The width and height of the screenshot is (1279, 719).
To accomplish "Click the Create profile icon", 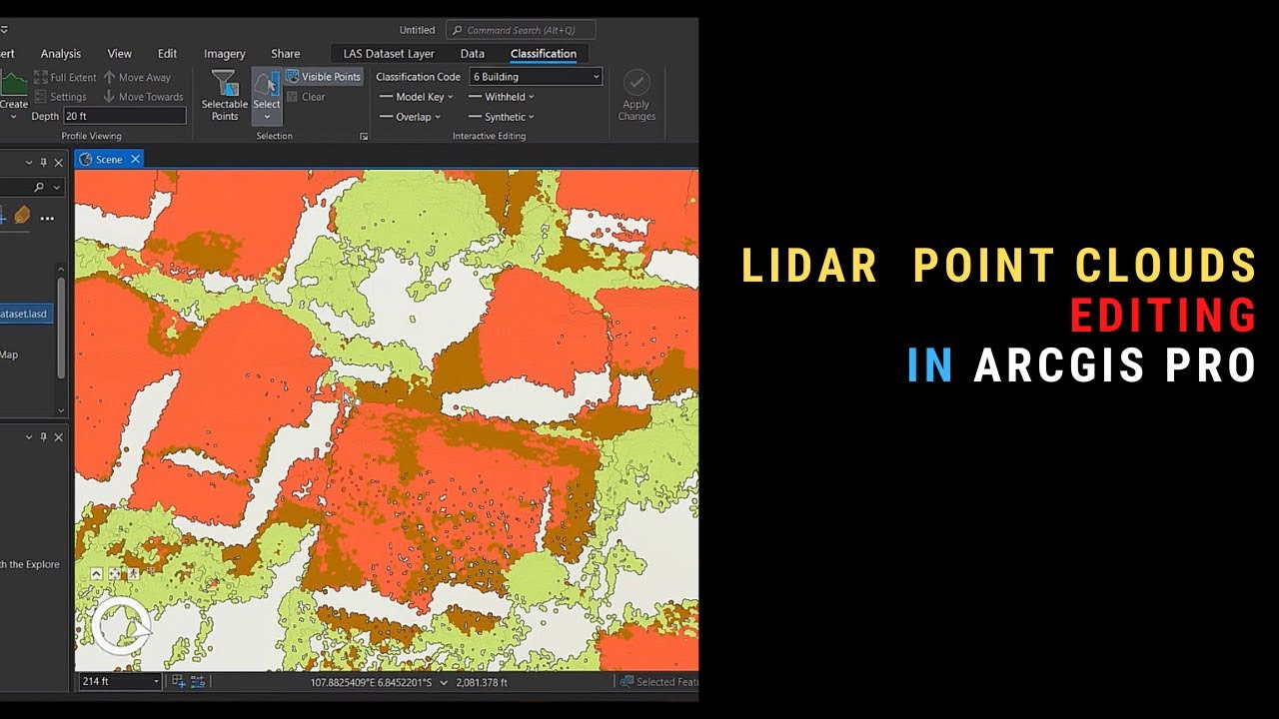I will tap(14, 84).
